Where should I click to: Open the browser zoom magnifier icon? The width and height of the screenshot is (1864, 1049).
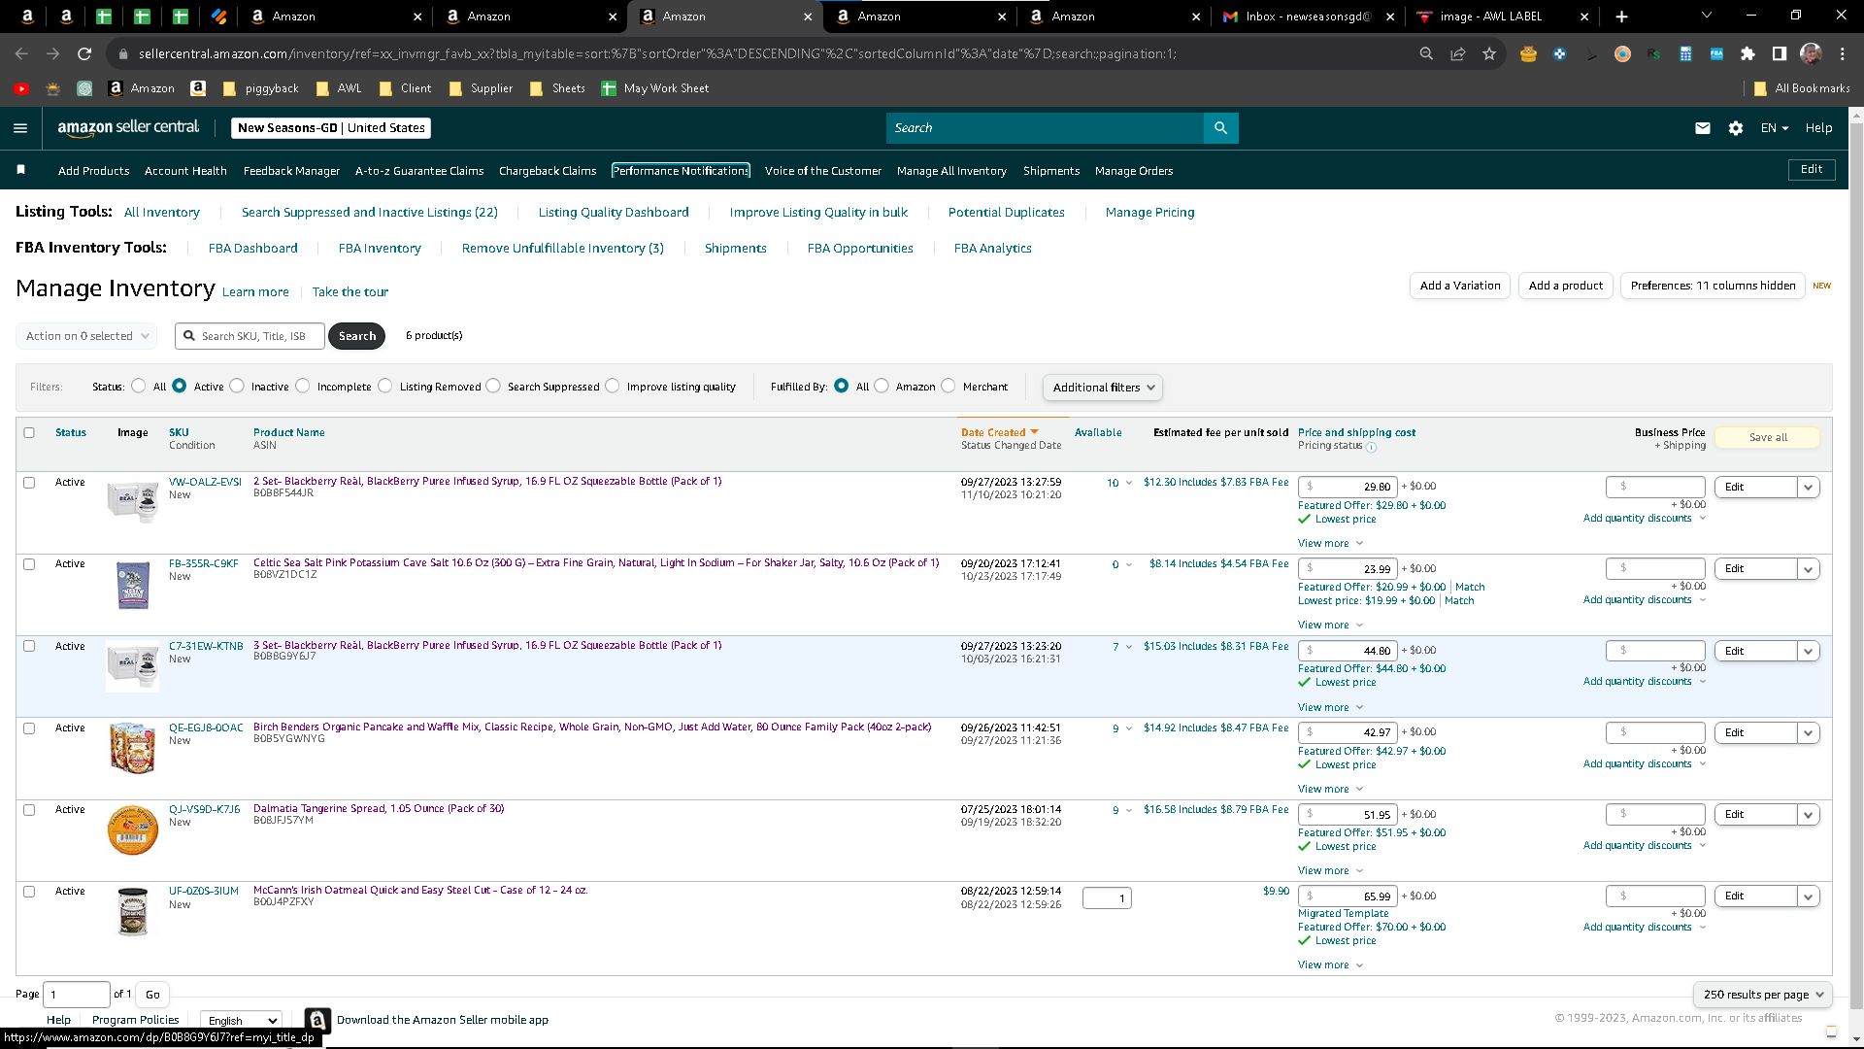point(1426,54)
